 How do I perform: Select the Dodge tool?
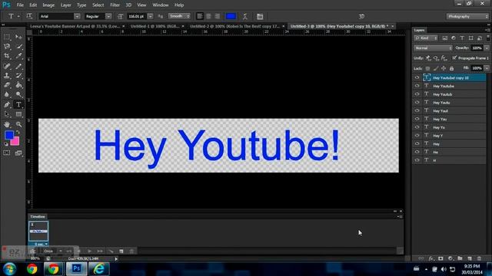coord(18,94)
